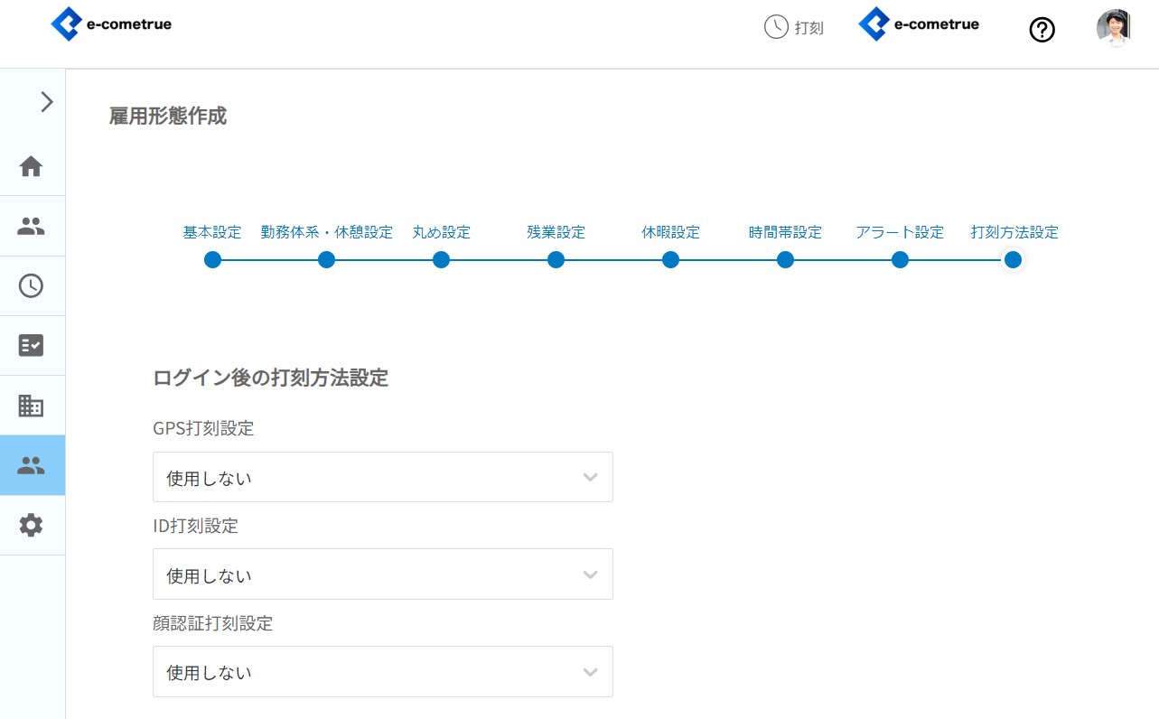Click the アラート設定 step marker dot
Viewport: 1159px width, 719px height.
pyautogui.click(x=900, y=260)
